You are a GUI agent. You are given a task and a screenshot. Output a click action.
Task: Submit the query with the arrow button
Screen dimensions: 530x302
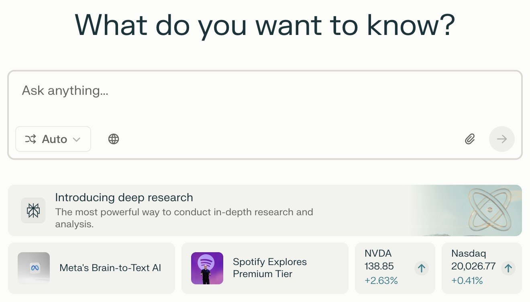pyautogui.click(x=501, y=139)
